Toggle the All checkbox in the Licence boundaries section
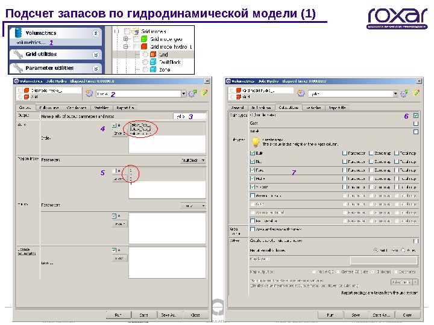The width and height of the screenshot is (434, 325). pos(115,250)
